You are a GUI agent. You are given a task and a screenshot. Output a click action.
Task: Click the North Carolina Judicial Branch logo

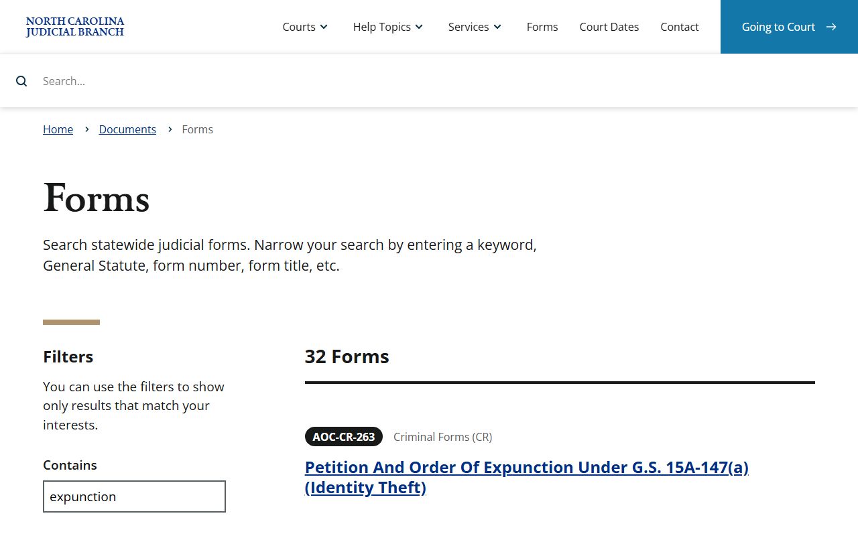pos(75,27)
